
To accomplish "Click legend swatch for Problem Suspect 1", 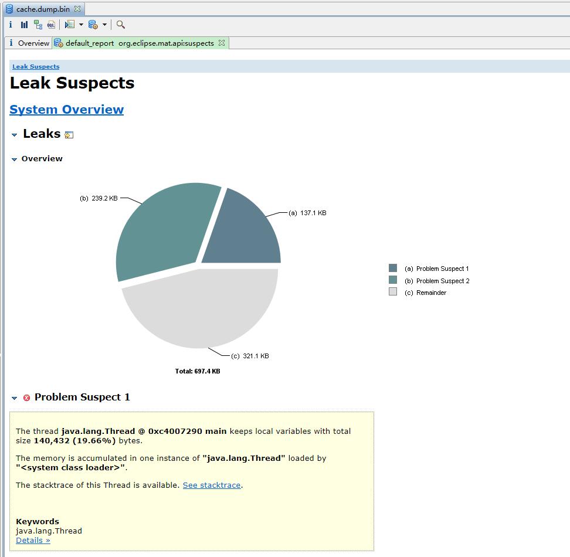I will (392, 268).
